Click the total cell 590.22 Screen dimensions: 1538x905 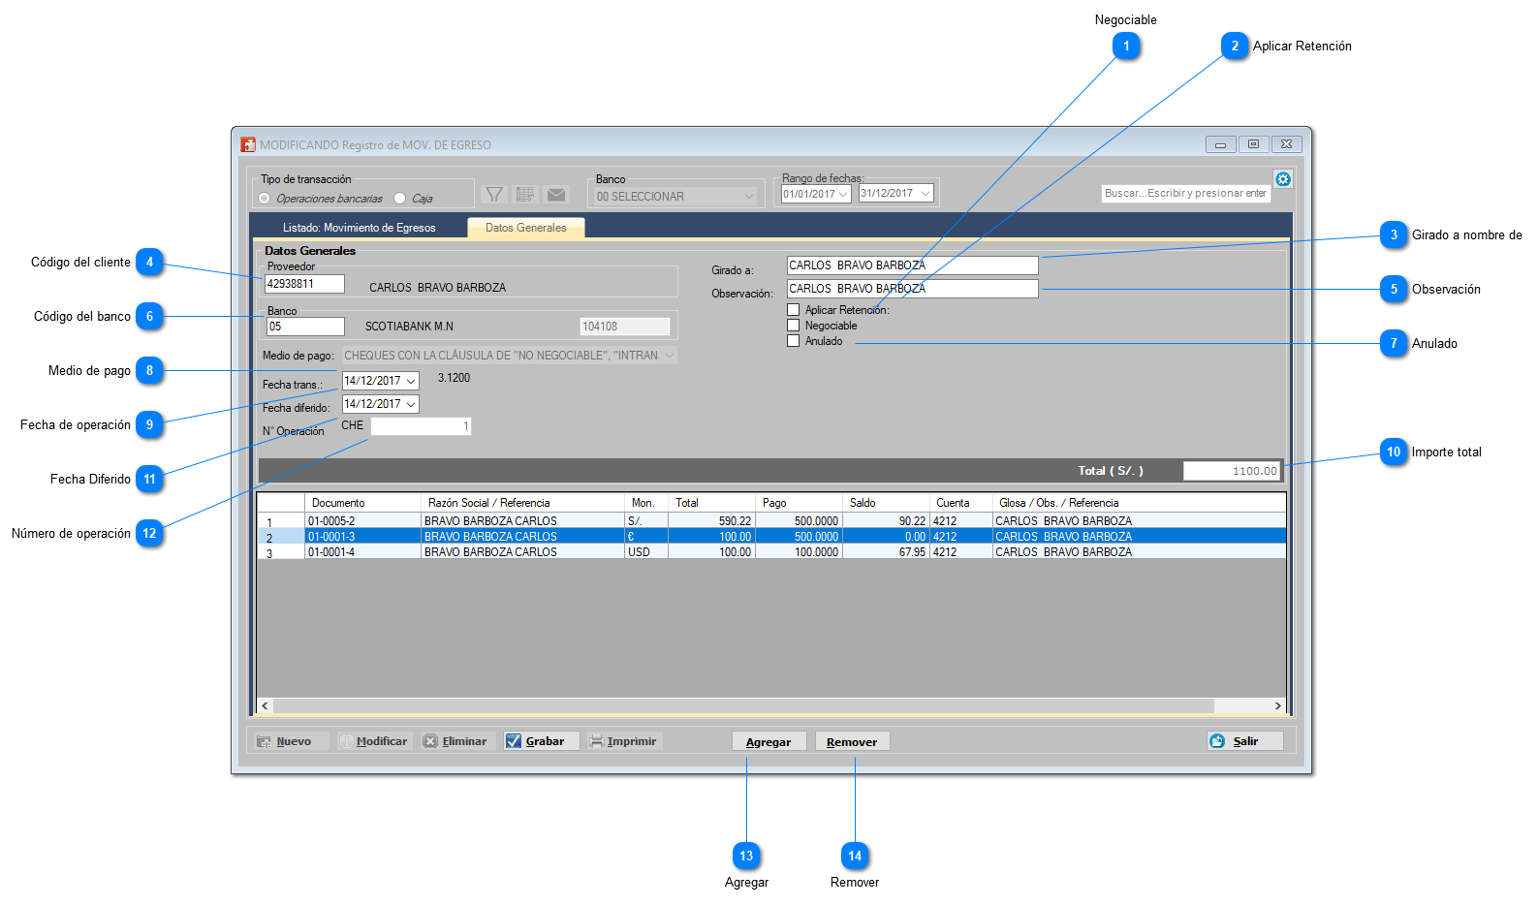(x=711, y=521)
